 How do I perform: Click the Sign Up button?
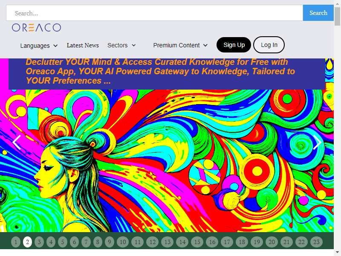click(234, 45)
